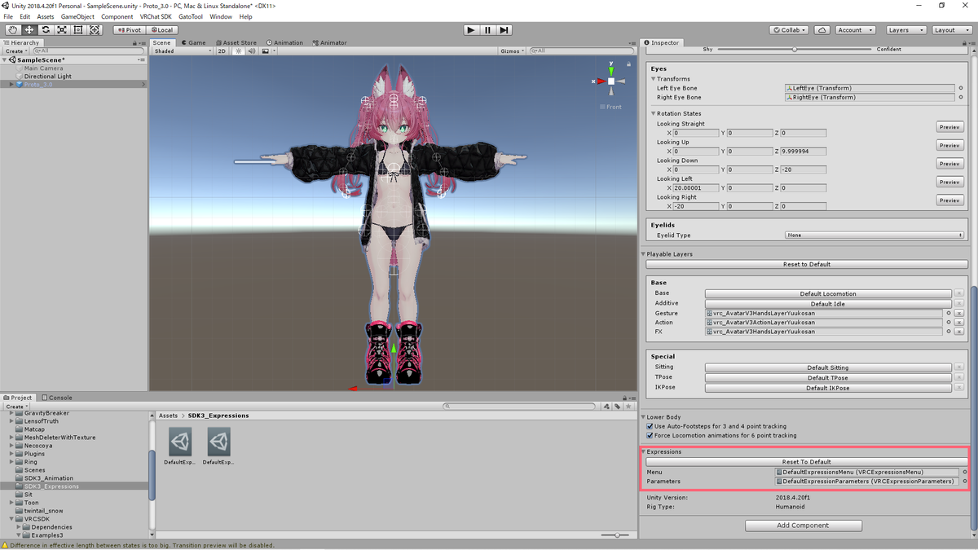Viewport: 978px width, 550px height.
Task: Select the Rect transform tool
Action: (x=78, y=29)
